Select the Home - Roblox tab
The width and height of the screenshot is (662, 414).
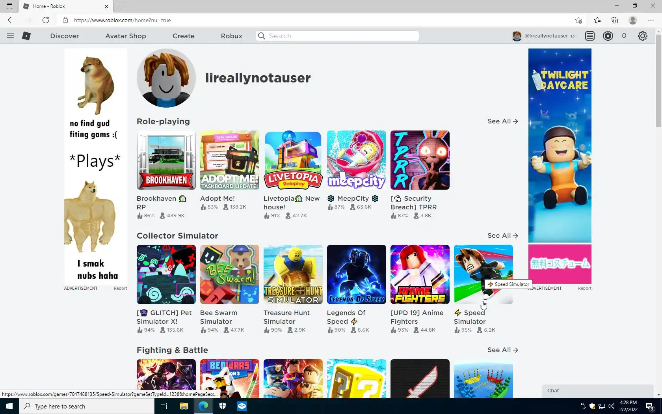pos(65,6)
